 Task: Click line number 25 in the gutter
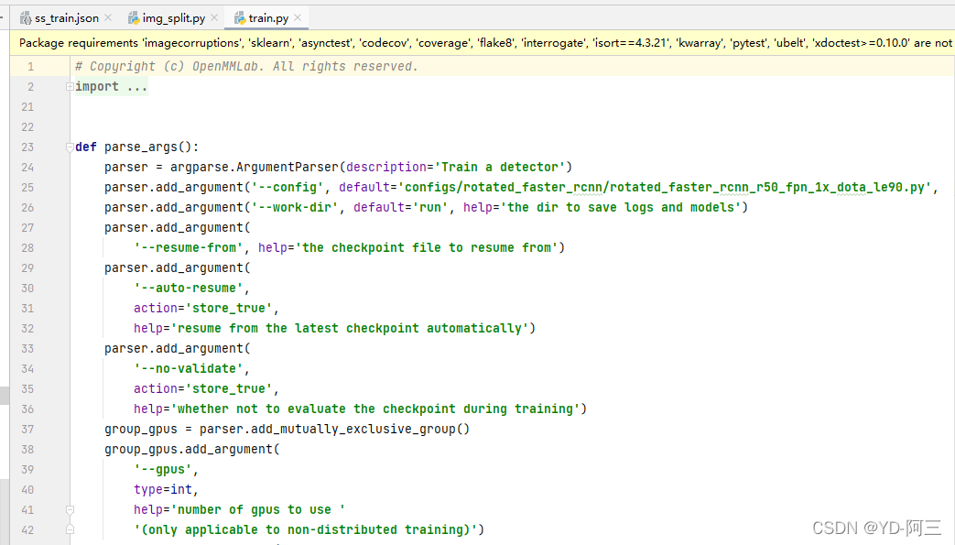[x=27, y=187]
